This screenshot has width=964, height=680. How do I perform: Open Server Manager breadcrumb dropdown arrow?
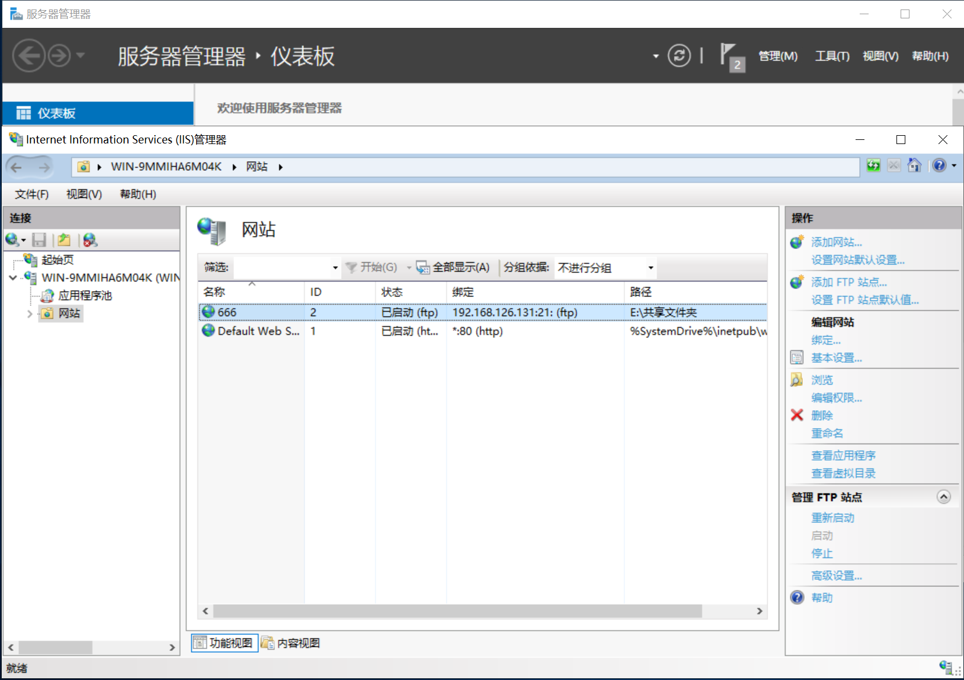pos(655,56)
